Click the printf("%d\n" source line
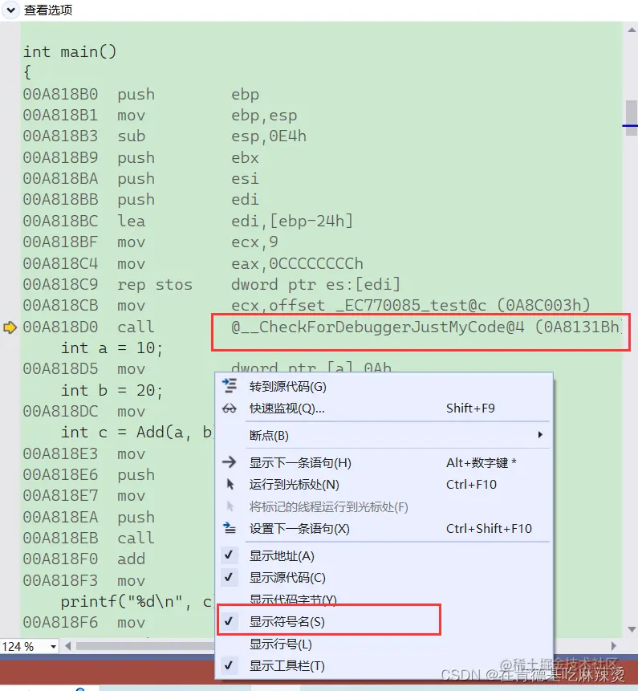 click(136, 602)
